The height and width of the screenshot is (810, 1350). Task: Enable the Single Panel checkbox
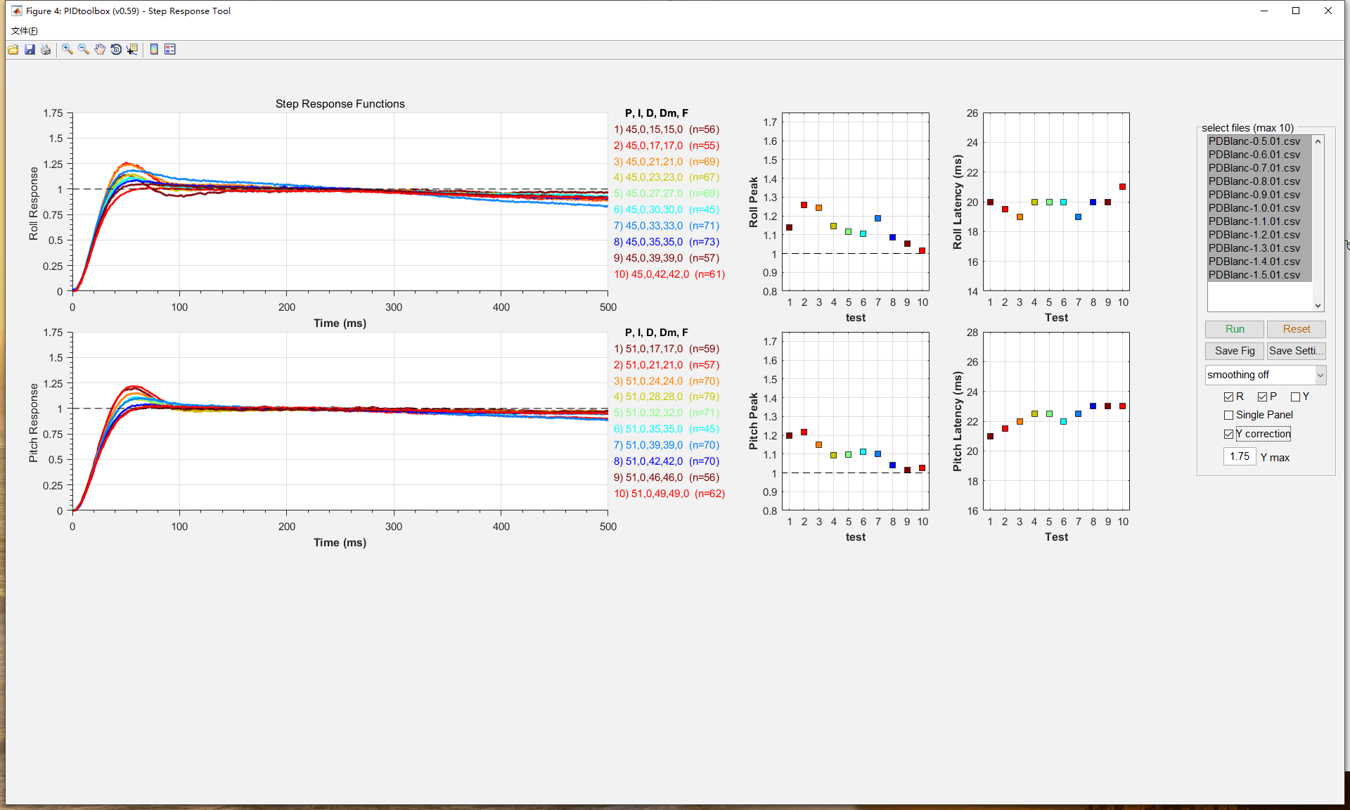click(x=1228, y=415)
